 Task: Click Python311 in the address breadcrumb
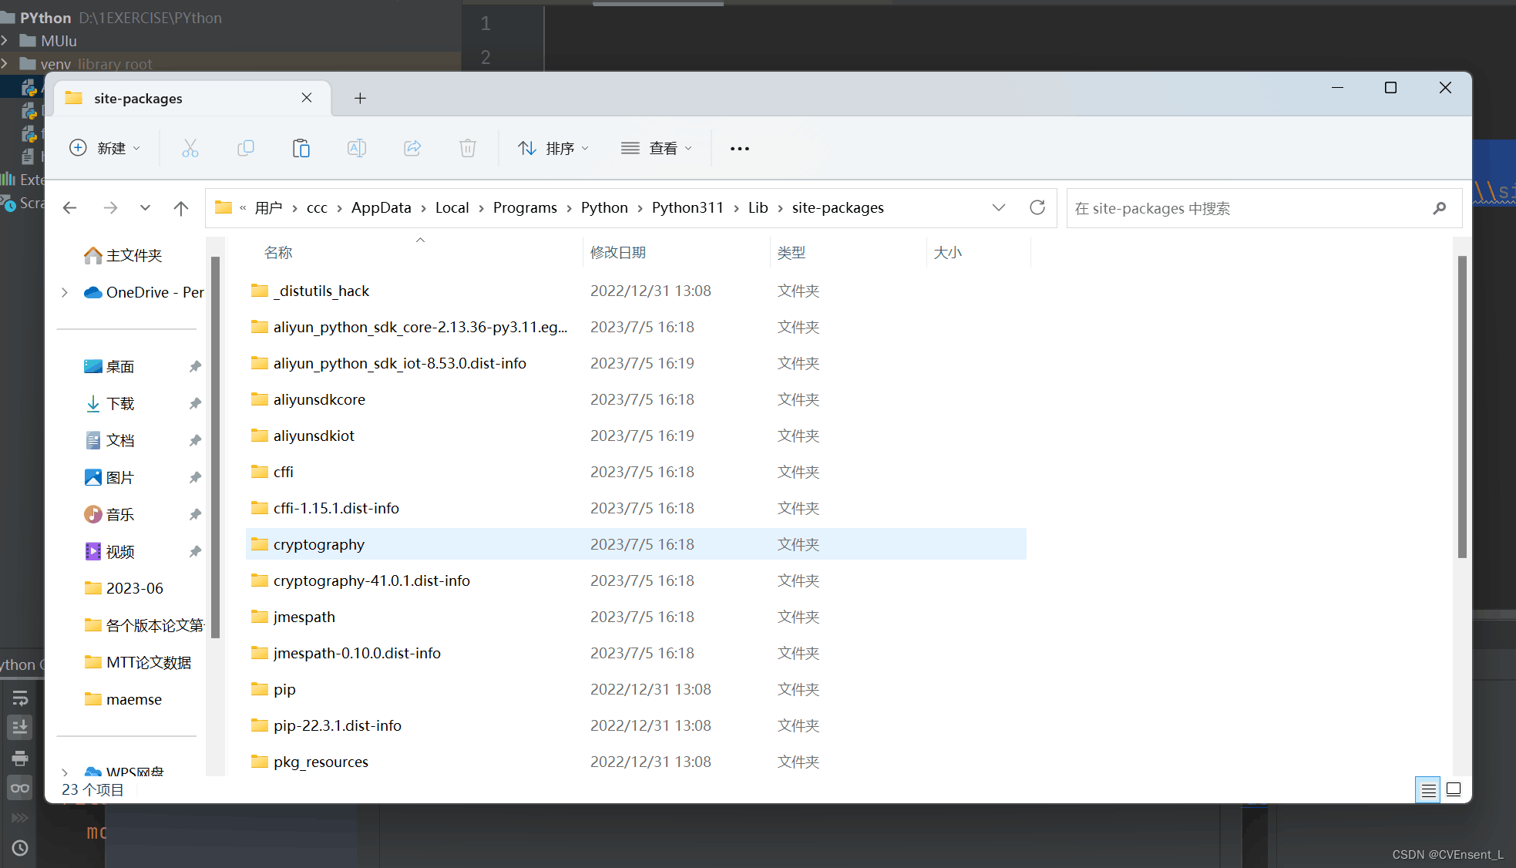click(x=687, y=208)
